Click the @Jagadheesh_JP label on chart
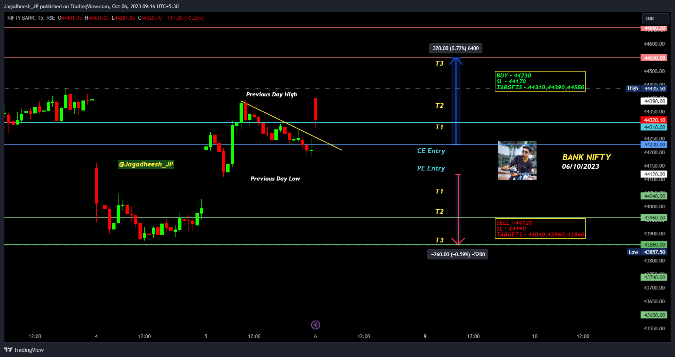Screen dimensions: 675x357 click(146, 164)
